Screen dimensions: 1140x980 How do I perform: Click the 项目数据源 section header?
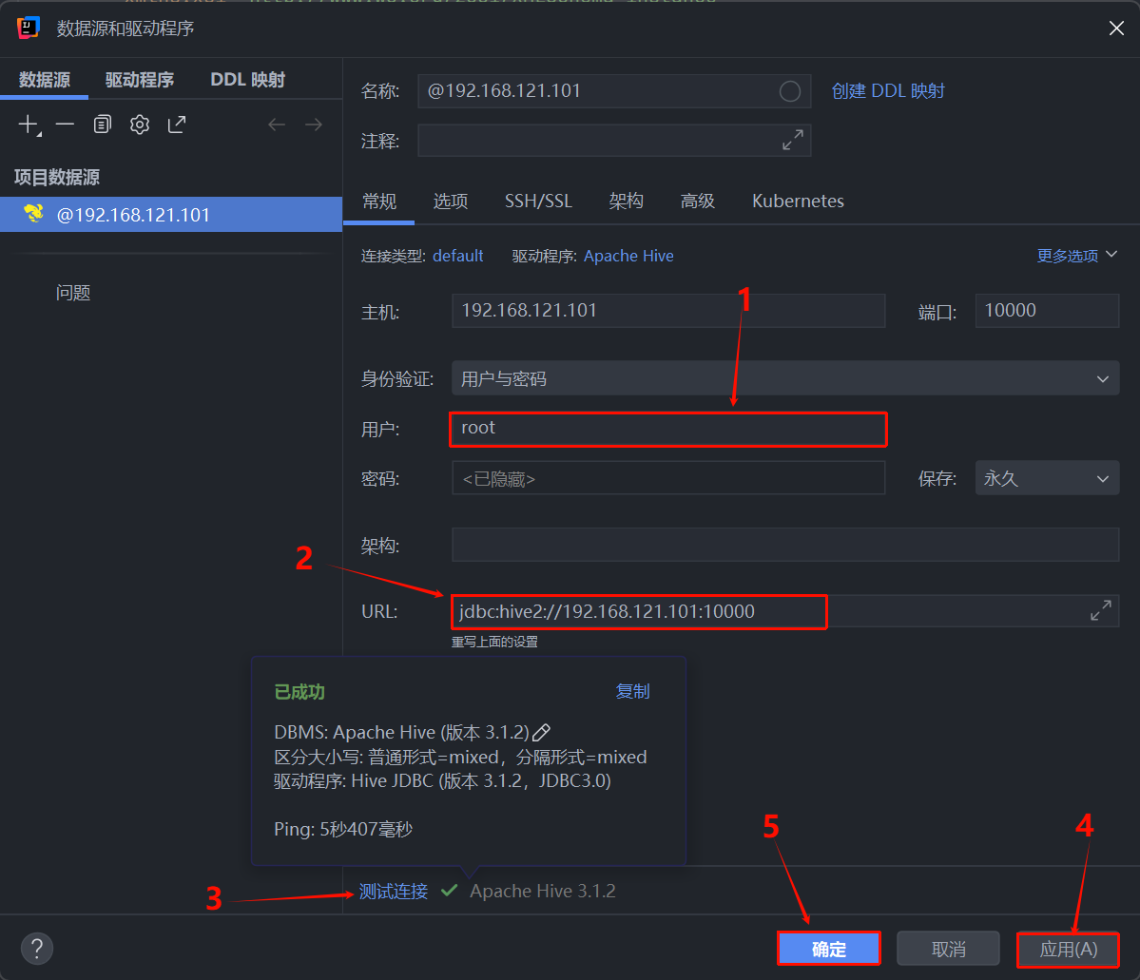pos(57,177)
